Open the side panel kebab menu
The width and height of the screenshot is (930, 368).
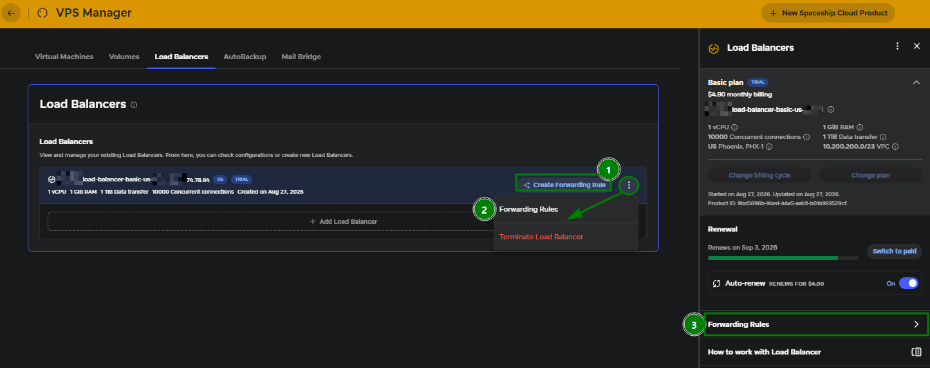point(897,46)
